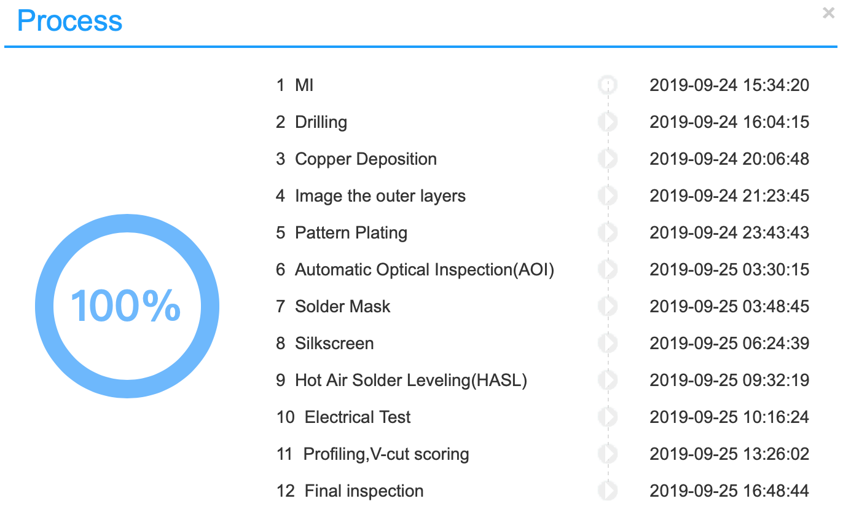This screenshot has height=509, width=843.
Task: Click the Silkscreen timestamp 06:24:39
Action: (729, 344)
